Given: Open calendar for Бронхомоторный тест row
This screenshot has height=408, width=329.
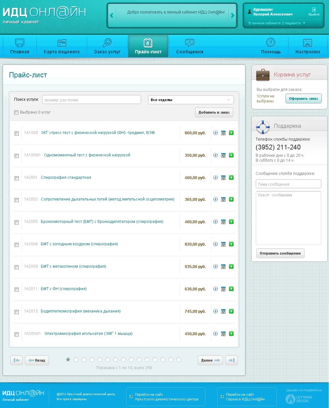Looking at the screenshot, I should point(223,222).
